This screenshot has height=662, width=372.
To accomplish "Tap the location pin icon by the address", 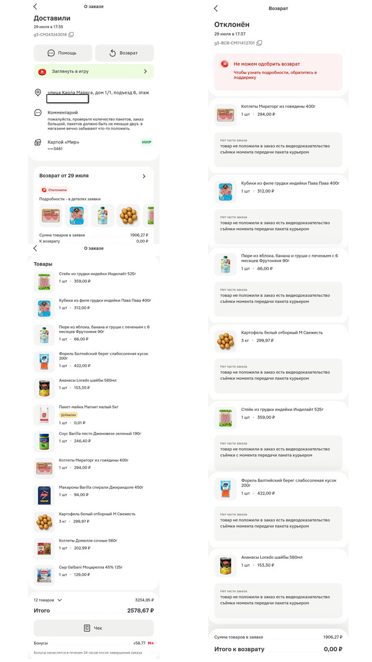I will pyautogui.click(x=38, y=93).
